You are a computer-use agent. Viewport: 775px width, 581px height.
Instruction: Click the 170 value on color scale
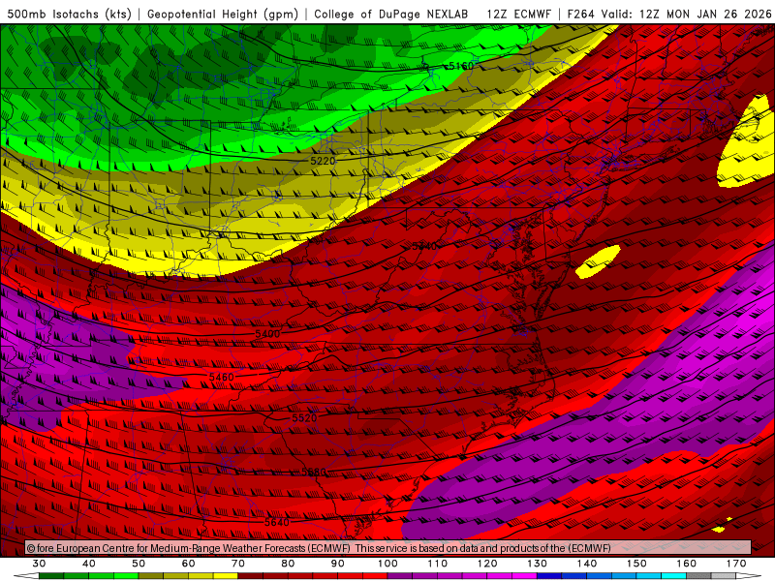click(736, 564)
